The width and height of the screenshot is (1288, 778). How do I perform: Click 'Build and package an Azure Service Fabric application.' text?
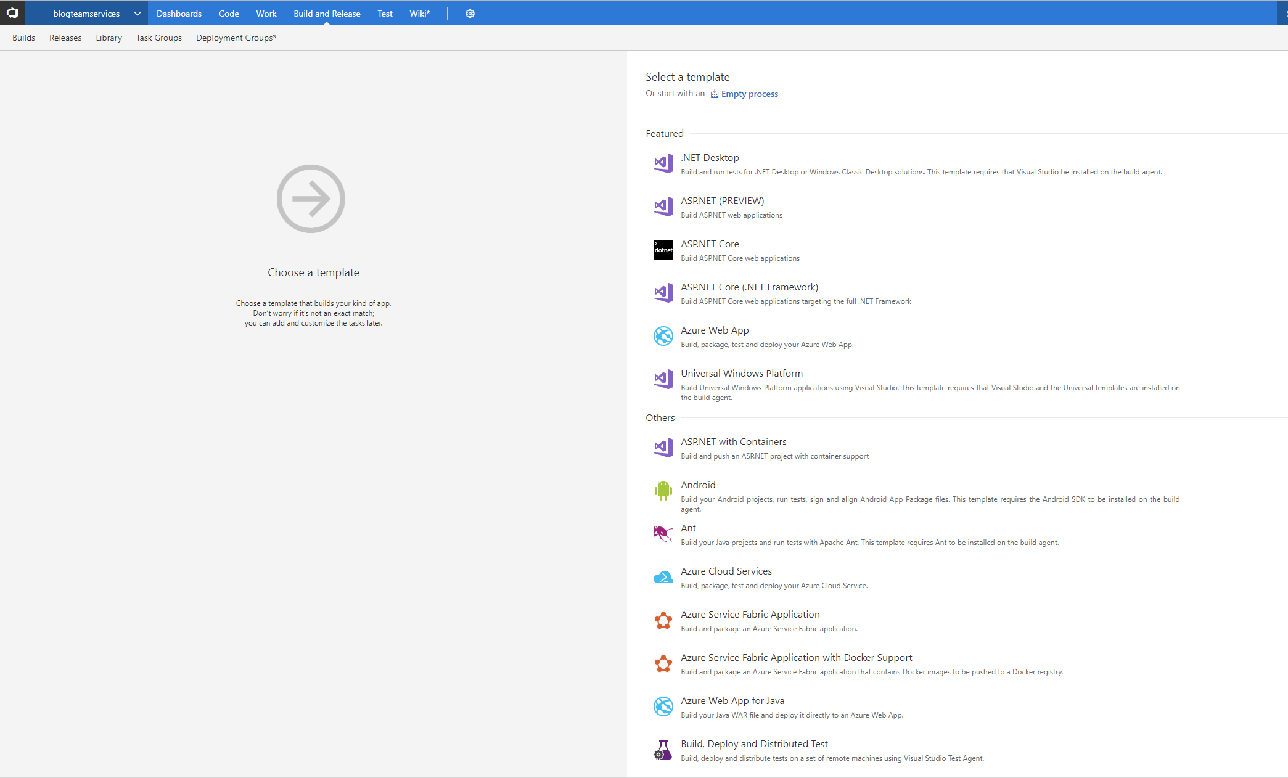769,629
